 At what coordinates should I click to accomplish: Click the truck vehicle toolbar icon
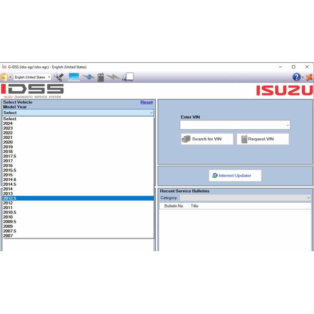[x=128, y=77]
